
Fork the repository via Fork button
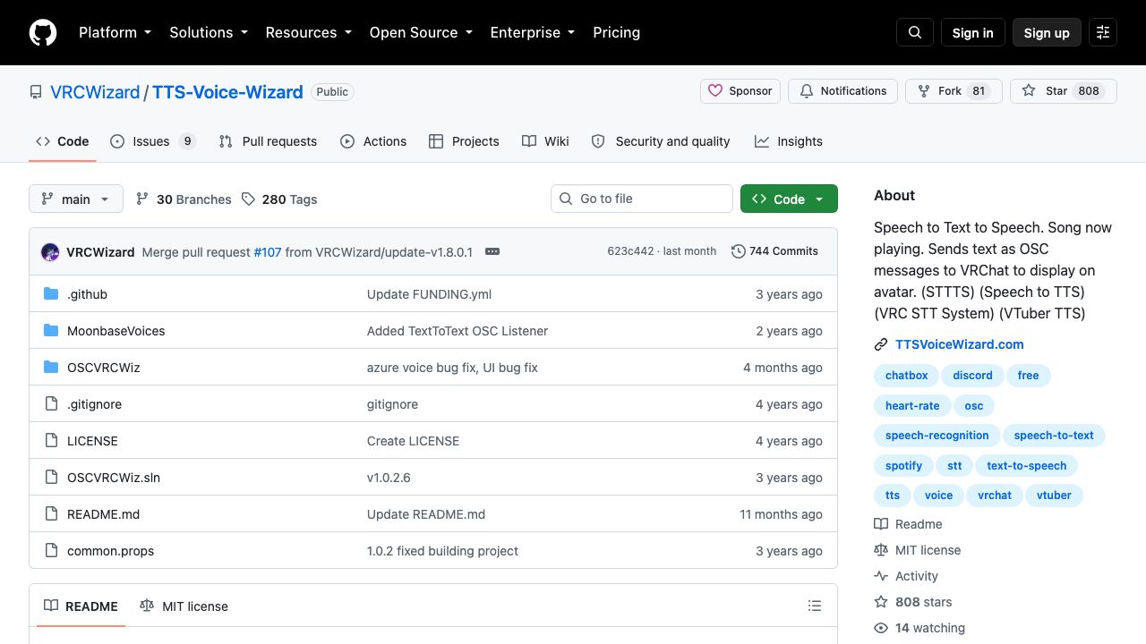click(x=954, y=91)
